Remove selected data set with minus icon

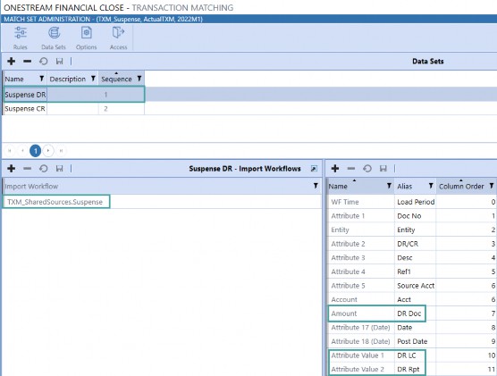(x=27, y=61)
